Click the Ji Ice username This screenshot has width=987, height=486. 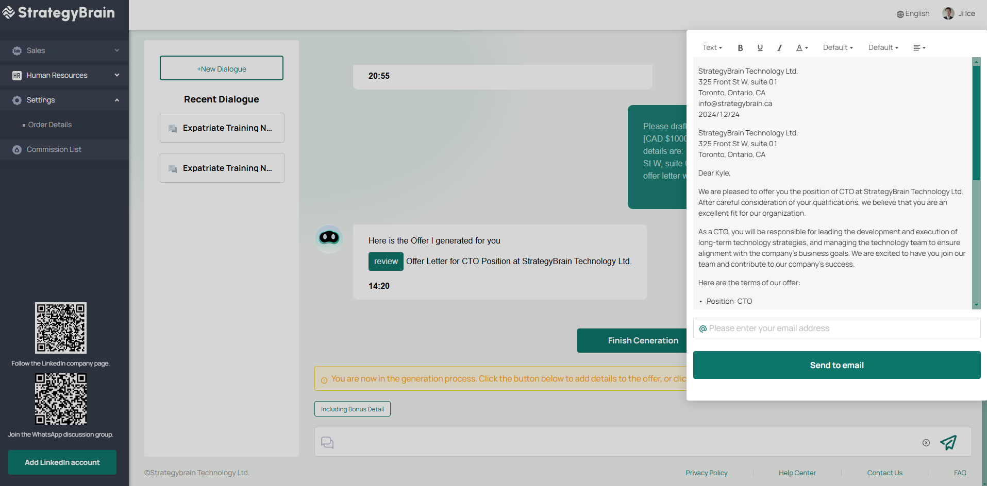[x=966, y=13]
